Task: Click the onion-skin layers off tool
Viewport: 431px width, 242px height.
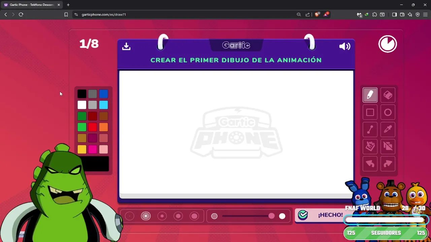Action: 388,146
